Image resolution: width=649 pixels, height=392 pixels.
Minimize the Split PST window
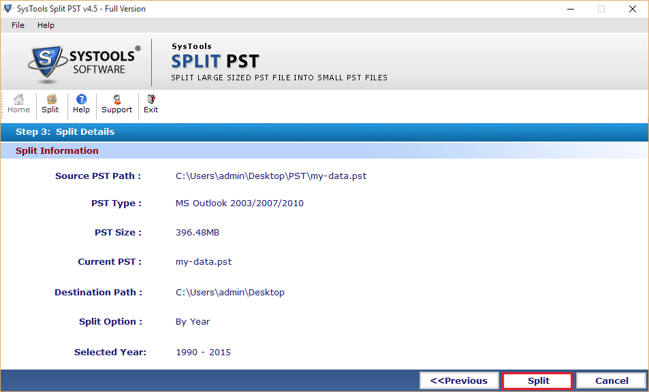tap(571, 9)
